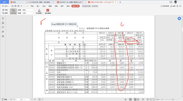Select the Hand (手型) tool
The image size is (183, 101).
click(x=5, y=10)
